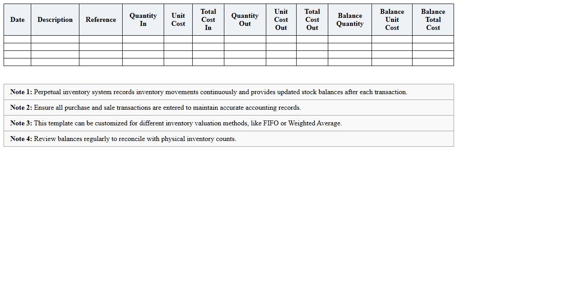Select last row cell under Reference
The width and height of the screenshot is (570, 290).
[101, 62]
